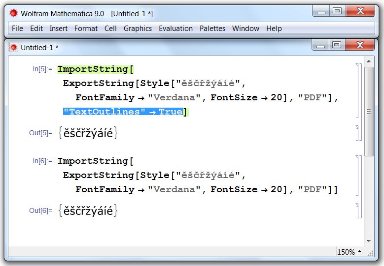The image size is (384, 266).
Task: Click FontFamily in the In[6] cell
Action: click(x=105, y=190)
